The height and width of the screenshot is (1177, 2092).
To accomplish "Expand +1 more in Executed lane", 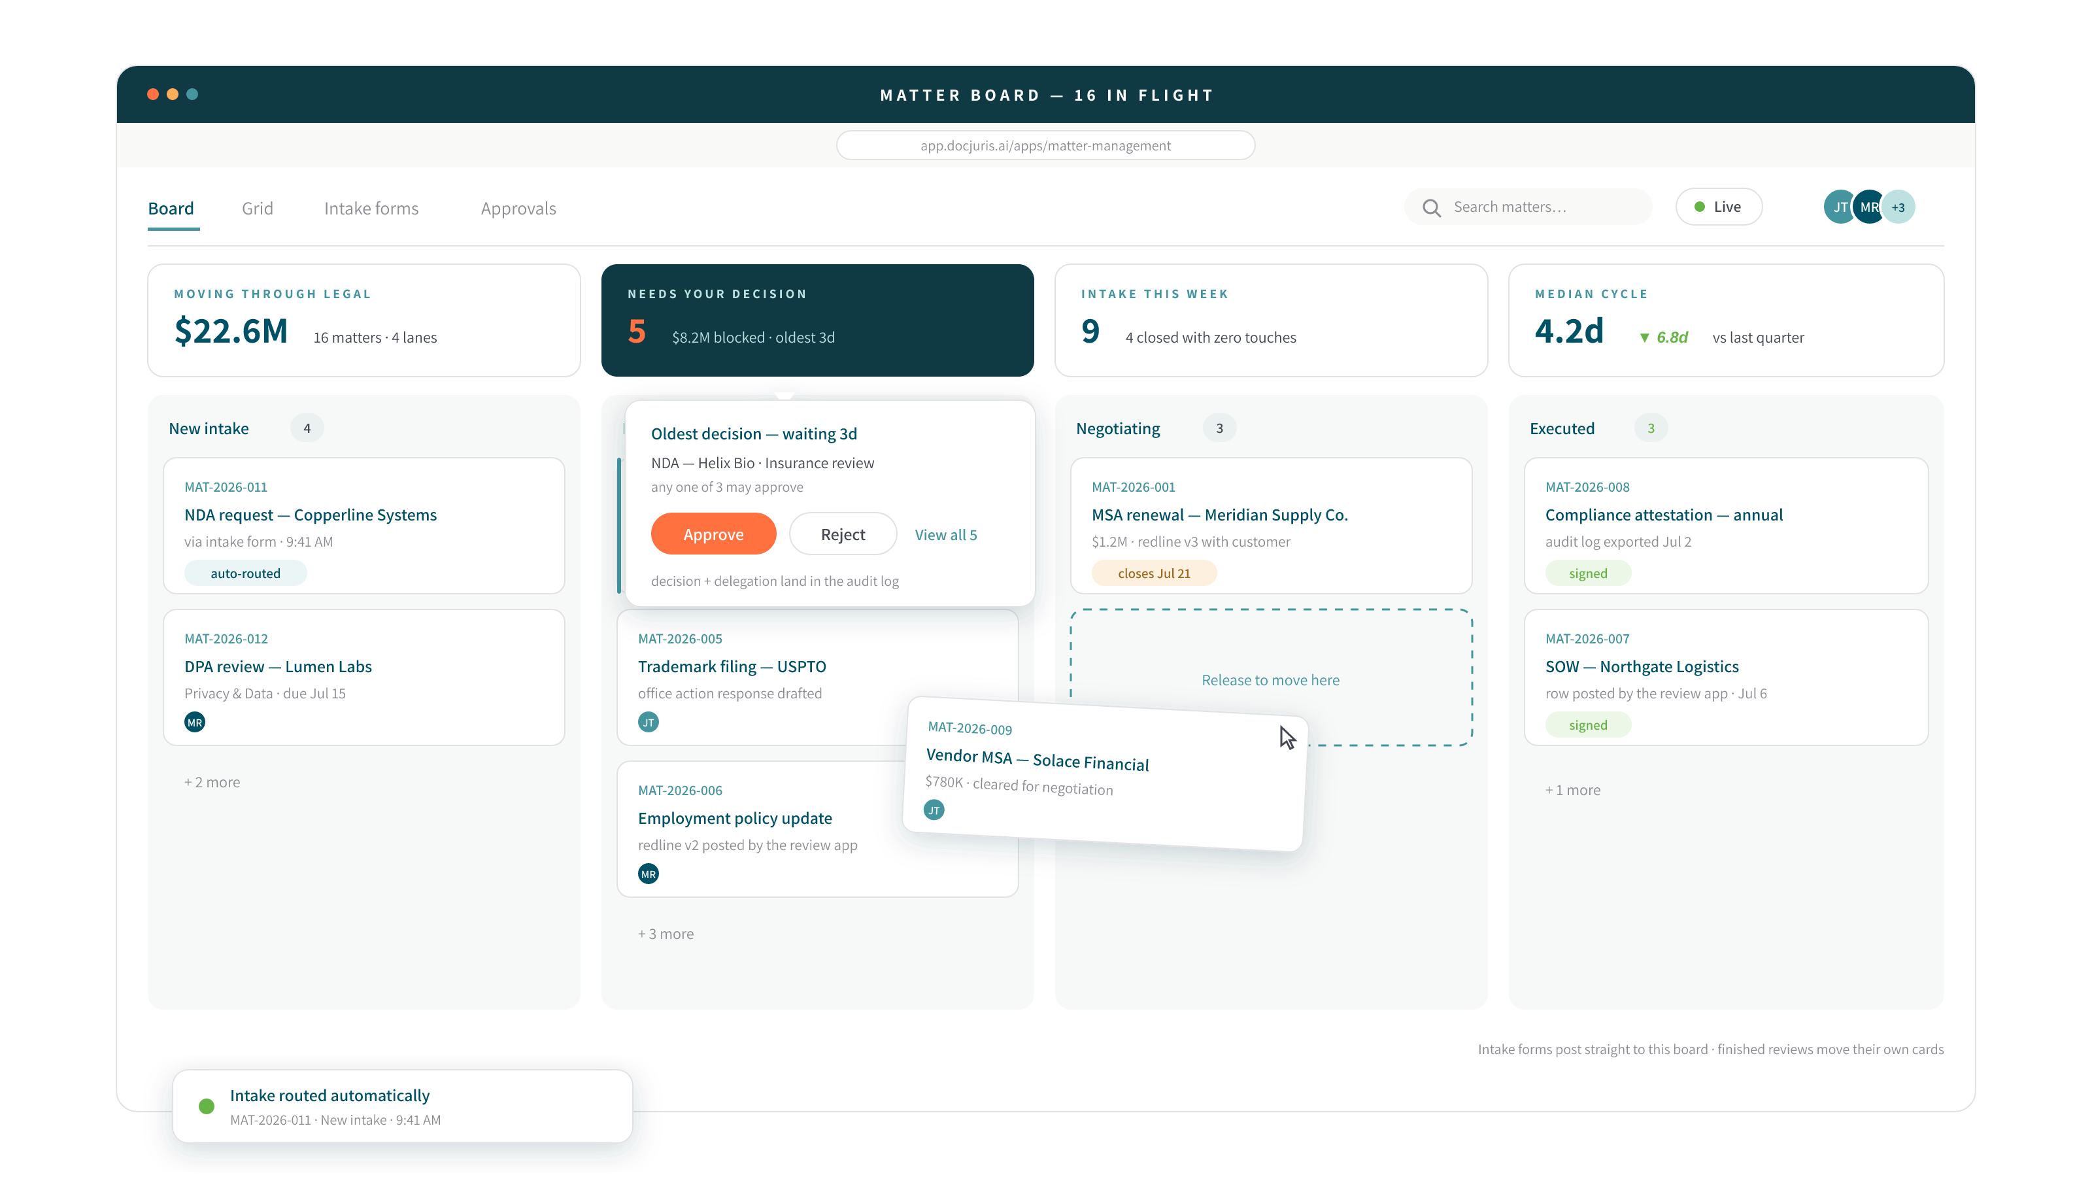I will tap(1572, 791).
